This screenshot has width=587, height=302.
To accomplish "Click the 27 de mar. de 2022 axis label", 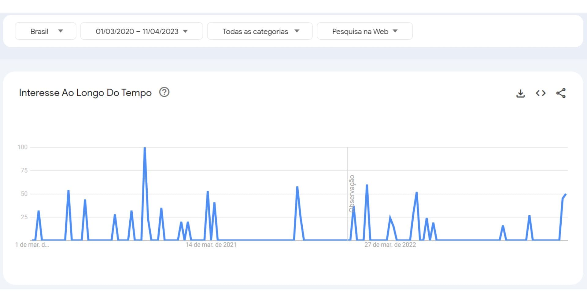I will coord(390,245).
